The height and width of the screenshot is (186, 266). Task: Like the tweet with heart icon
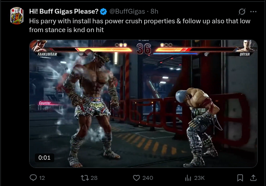(x=136, y=178)
